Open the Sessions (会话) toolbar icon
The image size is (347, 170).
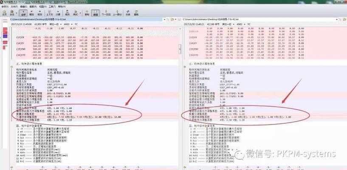12,13
